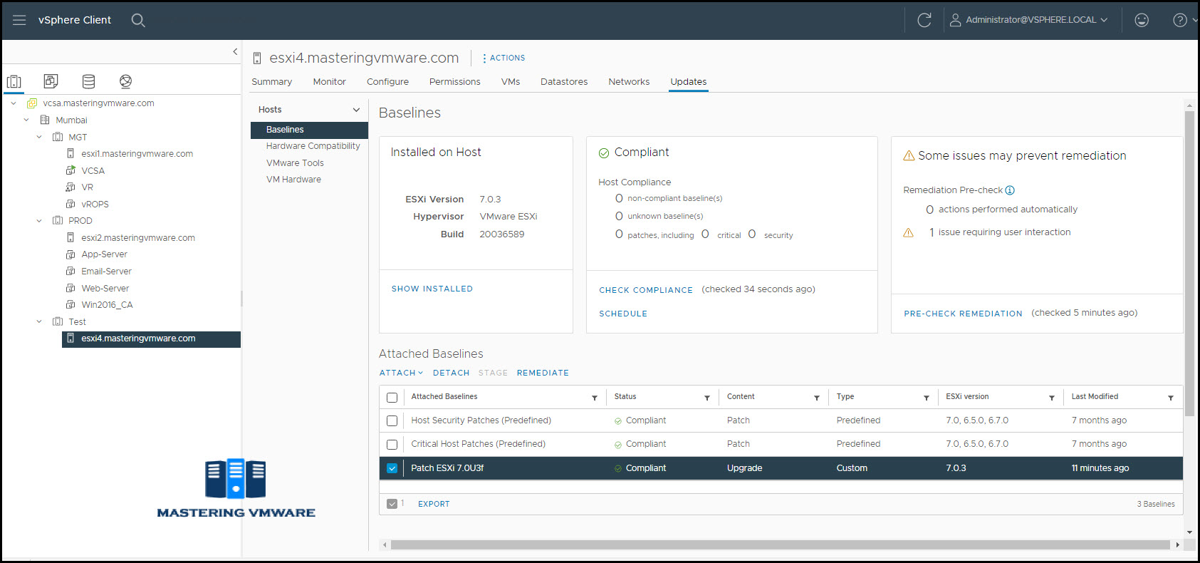Select Hardware Compatibility in the side menu
The width and height of the screenshot is (1200, 563).
click(x=313, y=146)
